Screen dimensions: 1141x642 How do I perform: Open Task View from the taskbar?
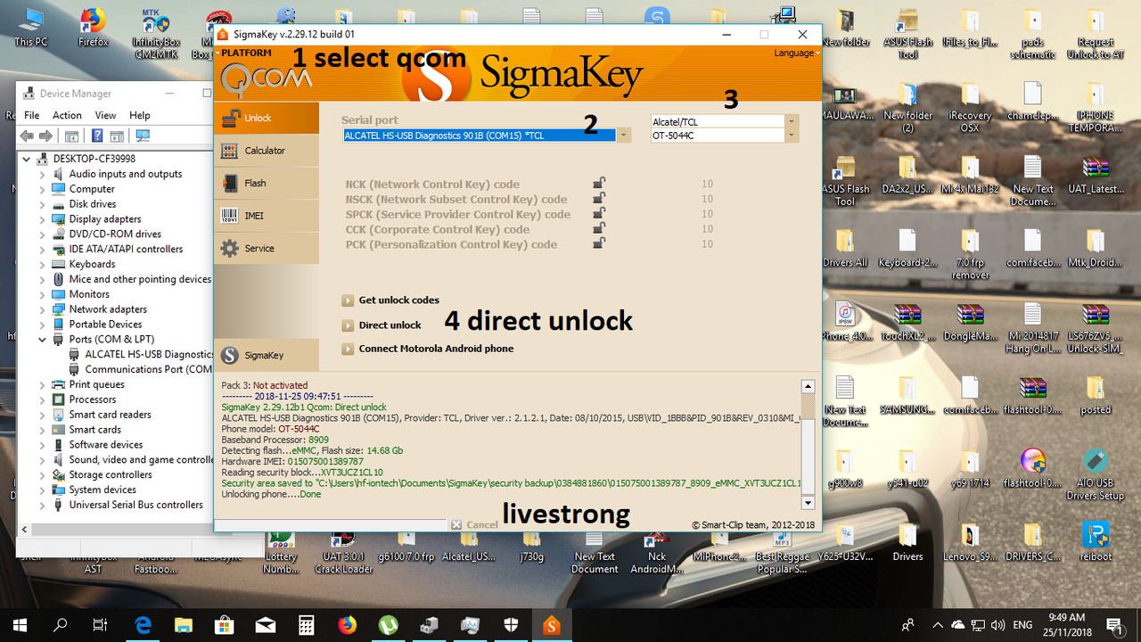pos(100,625)
